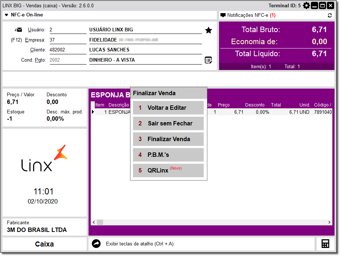The image size is (340, 256).
Task: Click the Total column header in grid
Action: pyautogui.click(x=276, y=105)
